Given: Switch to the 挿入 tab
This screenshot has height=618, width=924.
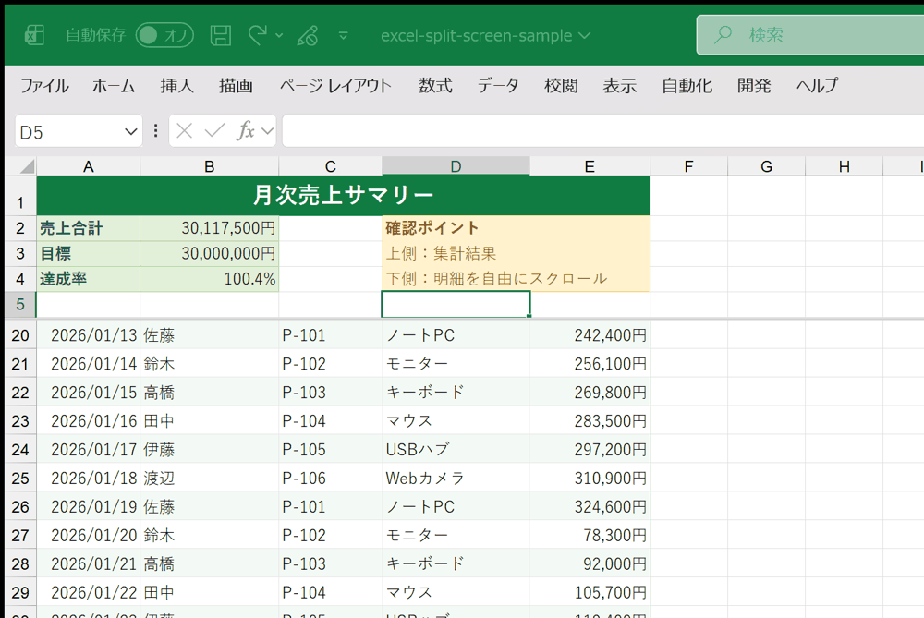Looking at the screenshot, I should tap(176, 86).
